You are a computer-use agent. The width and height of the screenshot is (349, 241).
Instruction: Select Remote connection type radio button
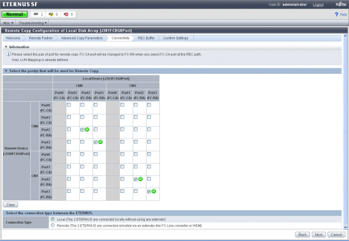(53, 225)
